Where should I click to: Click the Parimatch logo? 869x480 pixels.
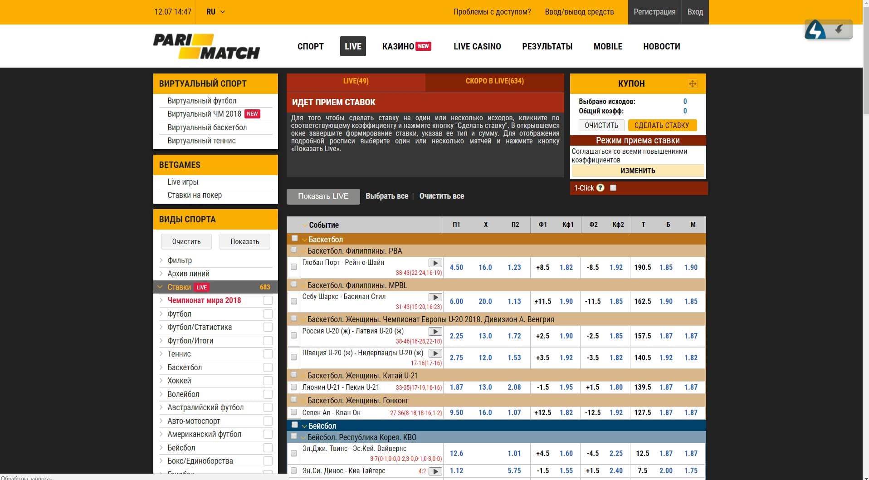pyautogui.click(x=206, y=46)
